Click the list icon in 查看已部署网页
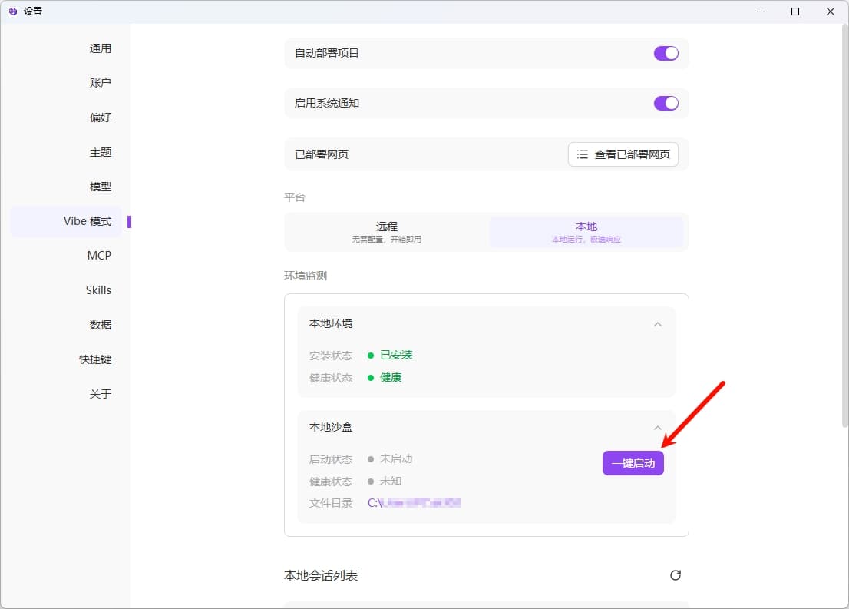Screen dimensions: 849x609 click(x=582, y=154)
